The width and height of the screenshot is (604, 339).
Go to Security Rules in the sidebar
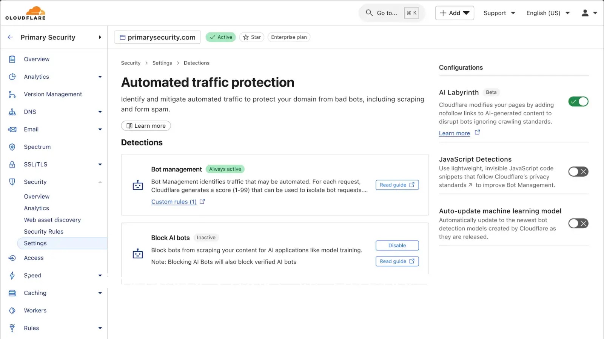43,231
